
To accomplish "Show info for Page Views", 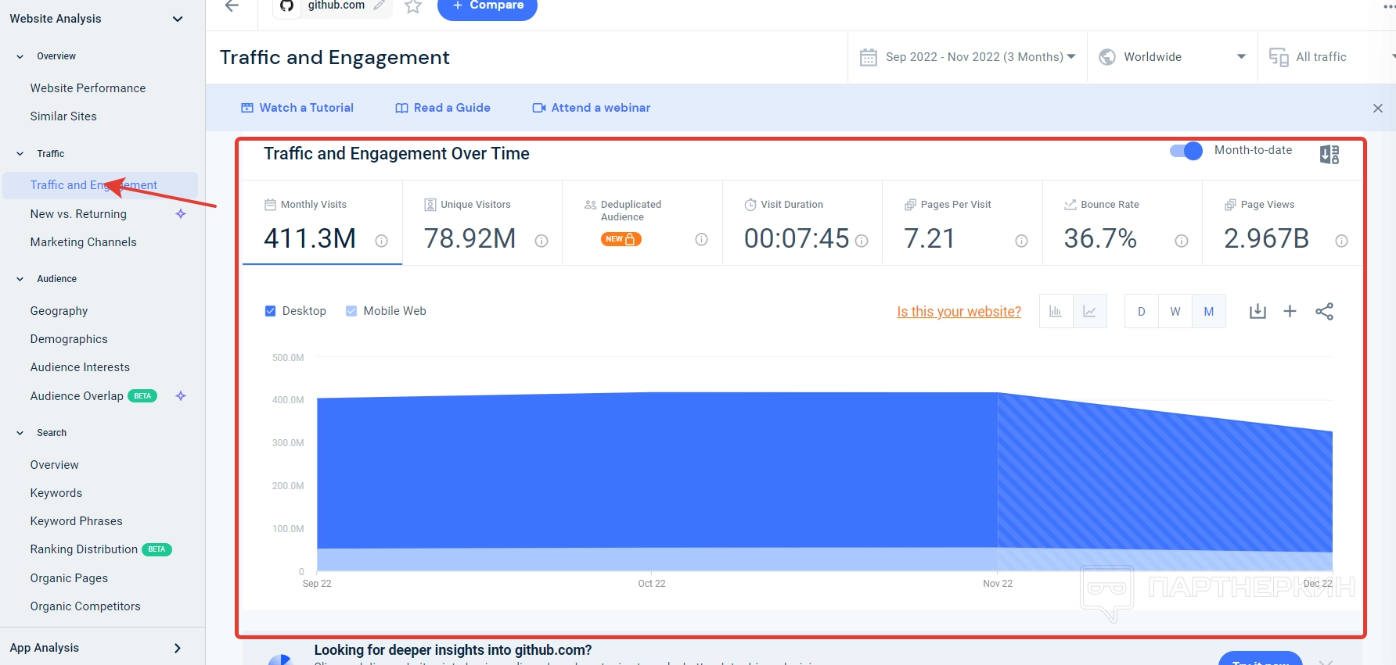I will [1341, 241].
